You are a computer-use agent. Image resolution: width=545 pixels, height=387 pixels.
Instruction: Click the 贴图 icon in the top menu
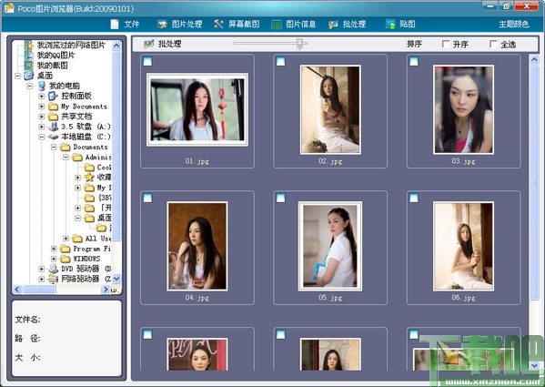tap(390, 24)
